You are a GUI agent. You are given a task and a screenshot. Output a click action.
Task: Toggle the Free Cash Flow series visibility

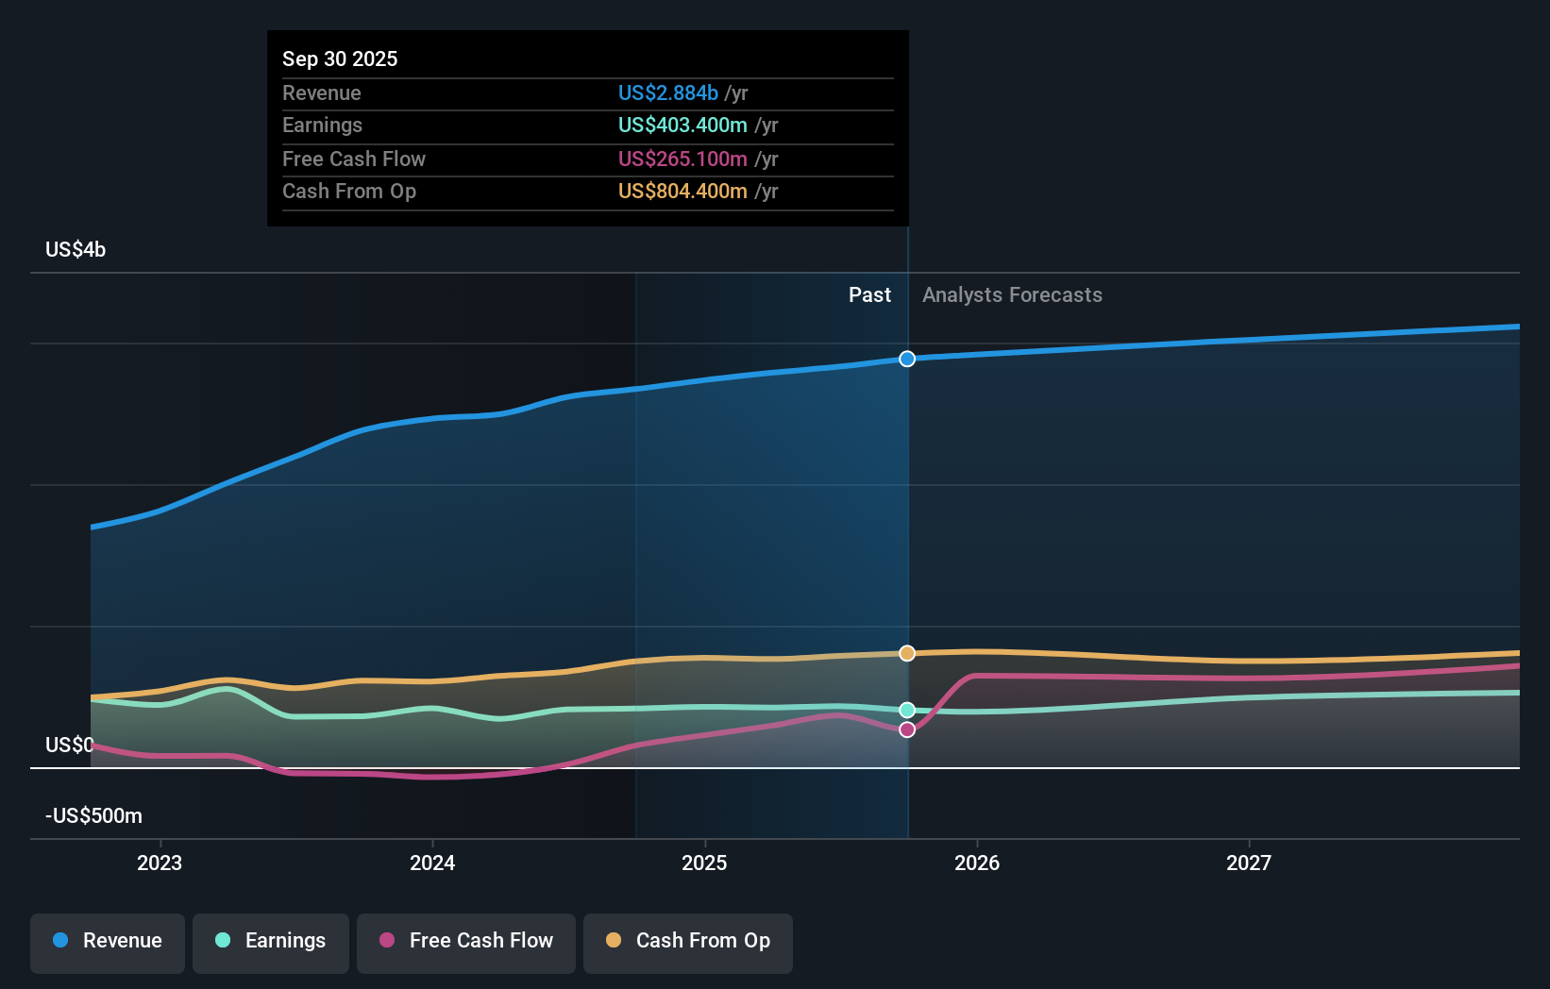point(465,942)
